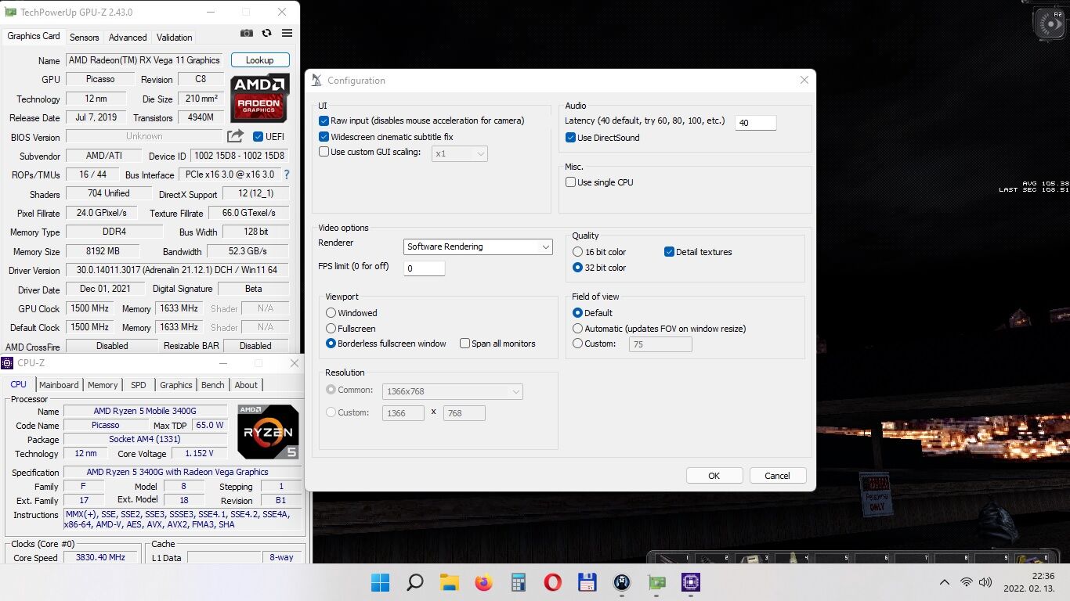This screenshot has width=1070, height=601.
Task: Enable Use single CPU
Action: (570, 182)
